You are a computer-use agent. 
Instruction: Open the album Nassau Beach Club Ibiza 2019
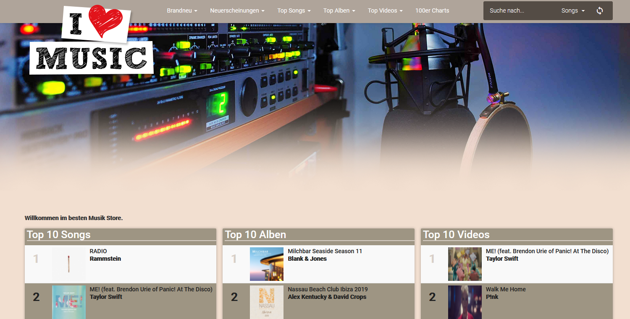[x=328, y=289]
